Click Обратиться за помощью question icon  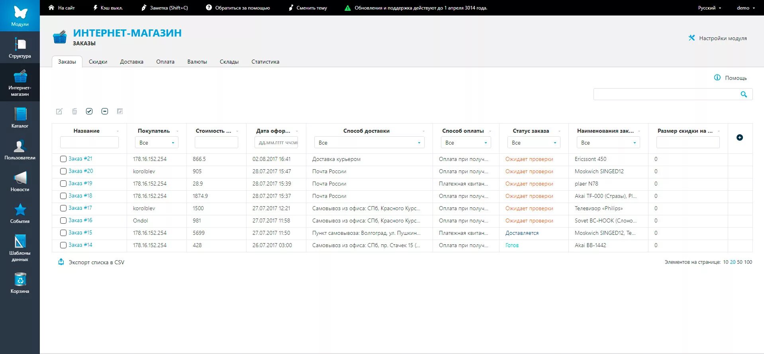209,8
